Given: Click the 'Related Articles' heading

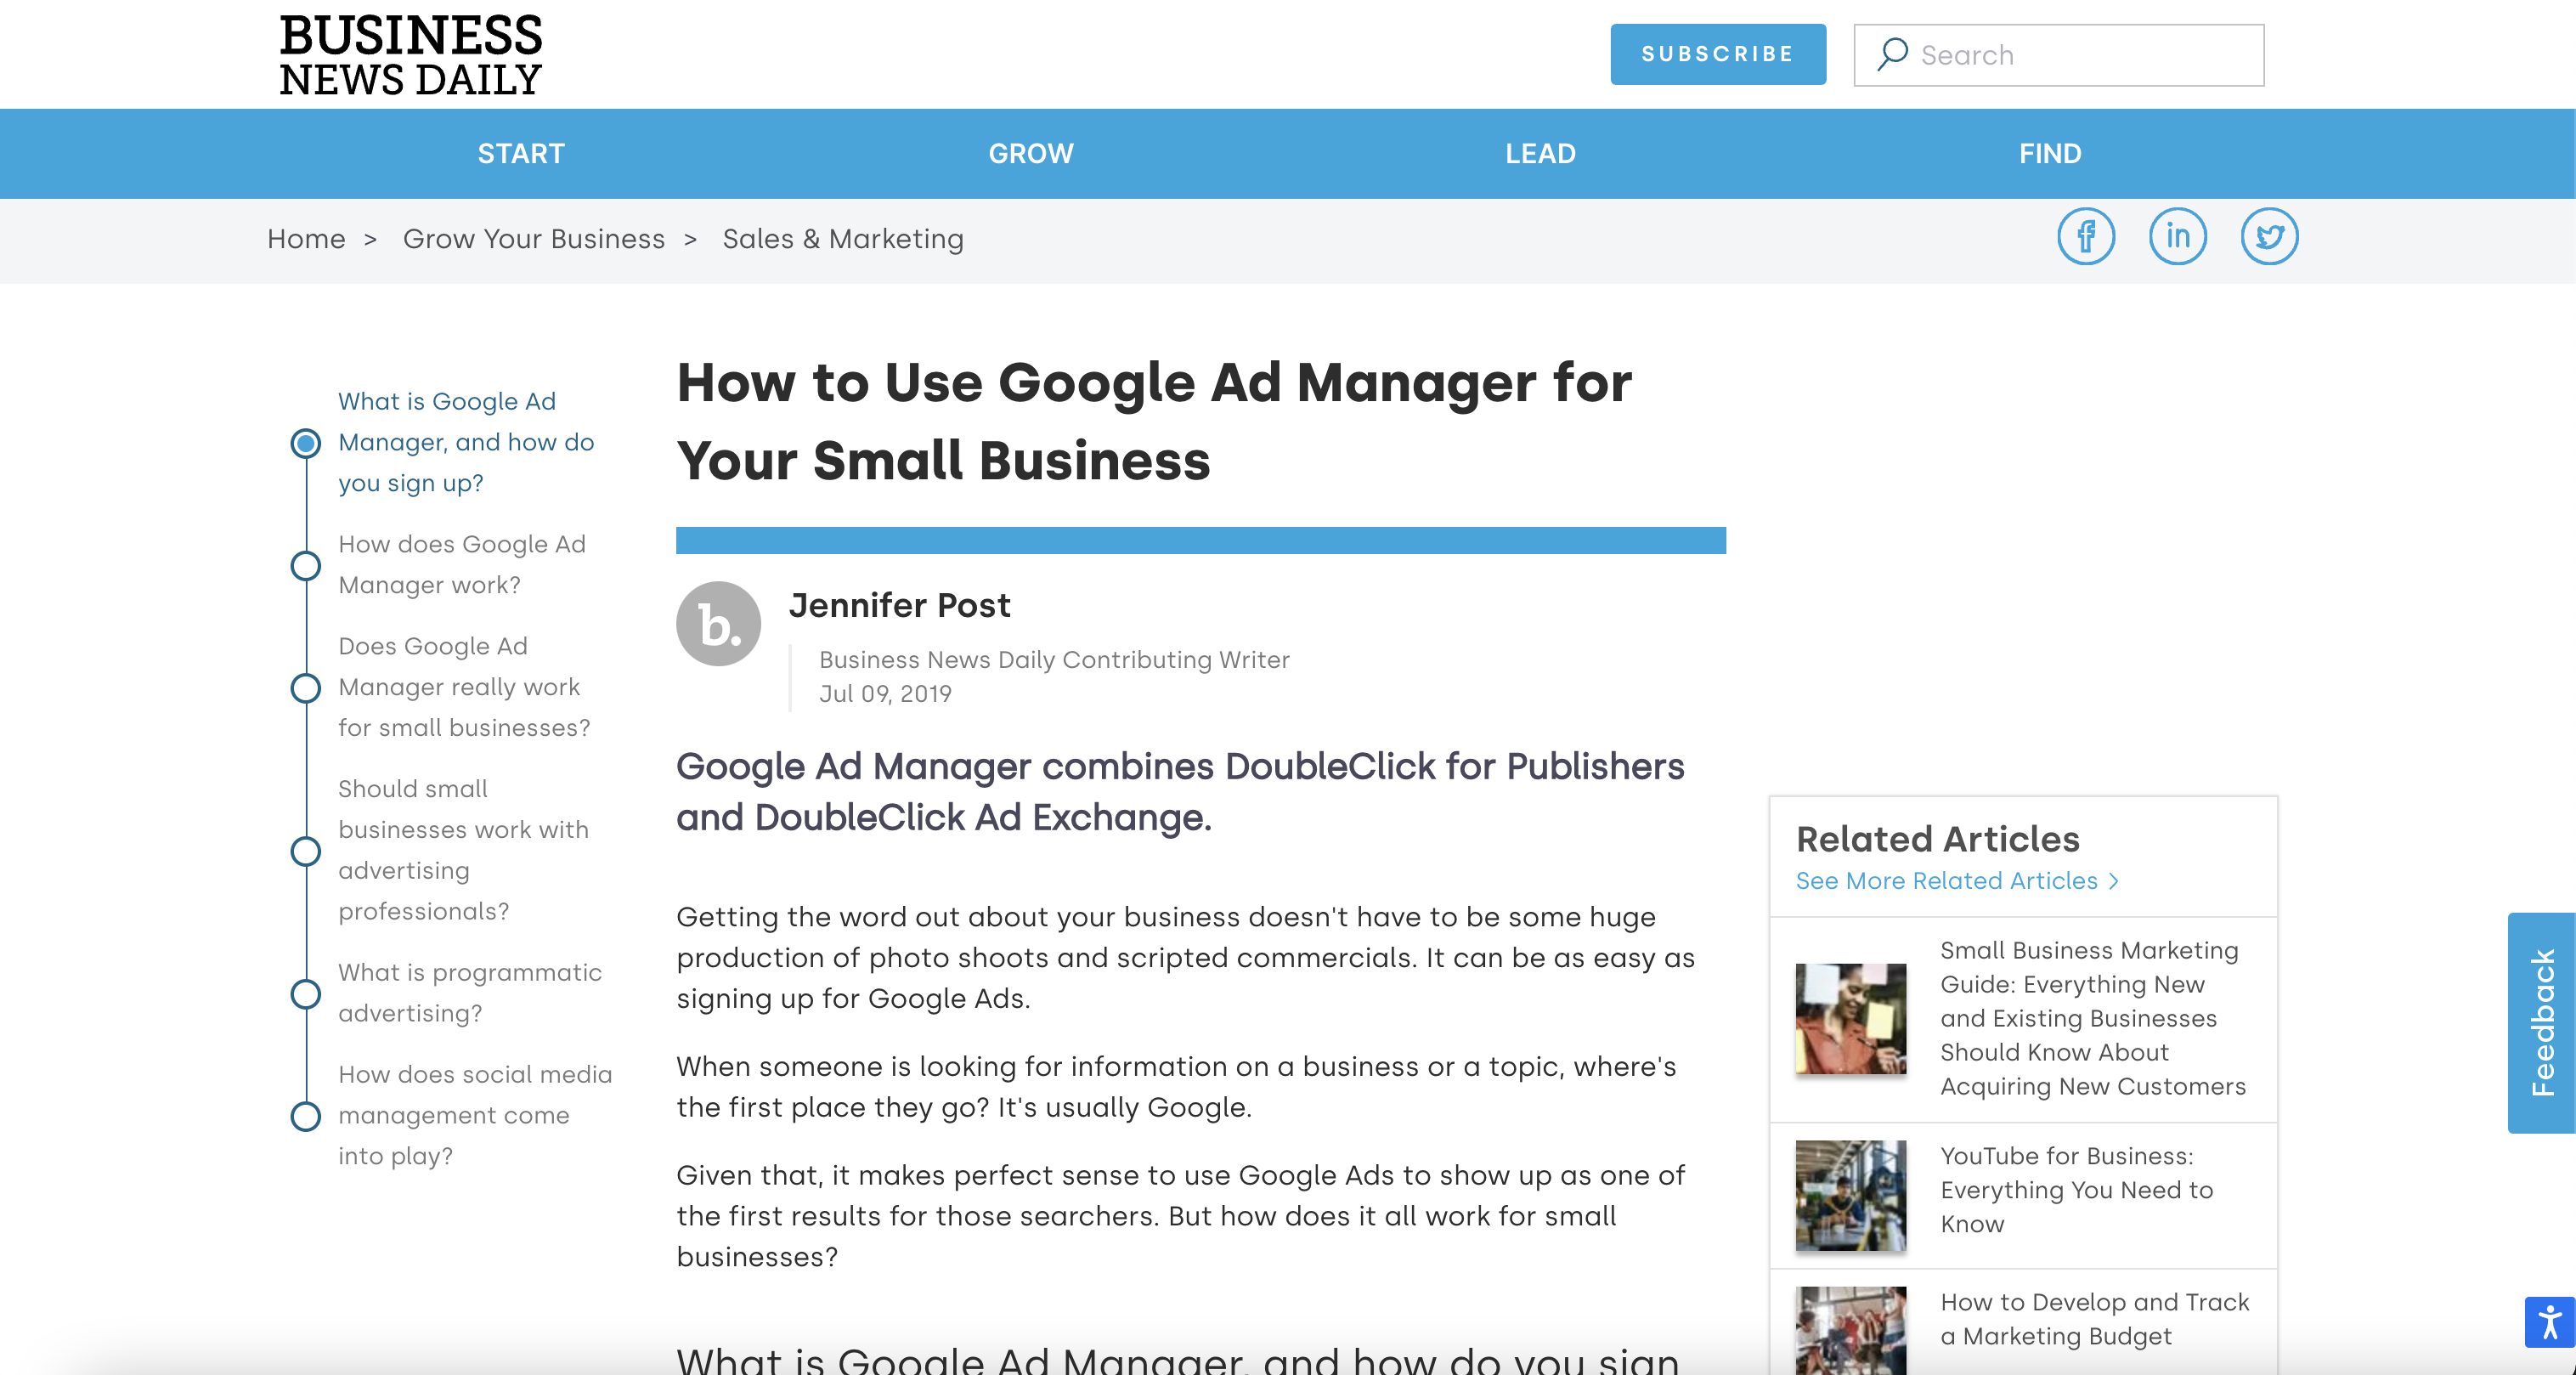Looking at the screenshot, I should 1937,839.
